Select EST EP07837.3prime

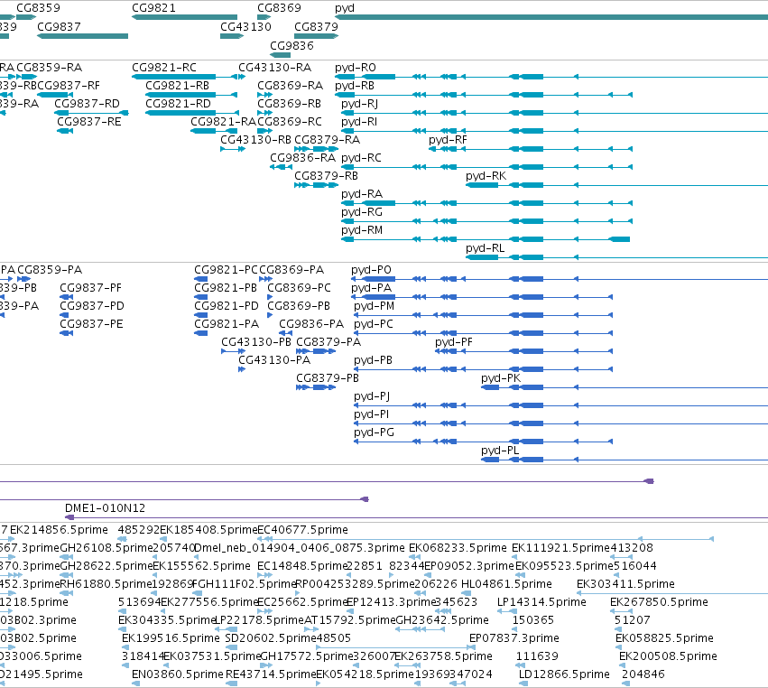click(x=514, y=638)
